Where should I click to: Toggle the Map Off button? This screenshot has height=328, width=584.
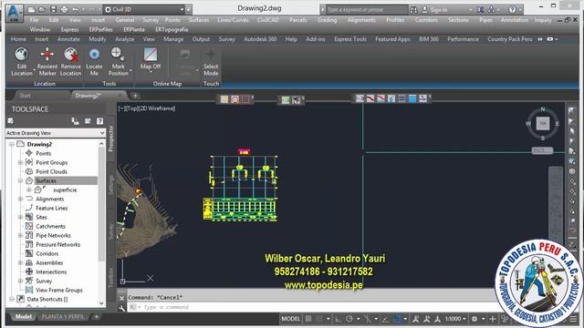click(151, 58)
